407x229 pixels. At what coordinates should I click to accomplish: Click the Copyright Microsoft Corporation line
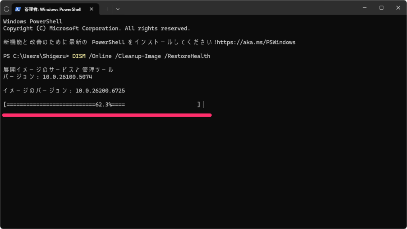tap(97, 29)
